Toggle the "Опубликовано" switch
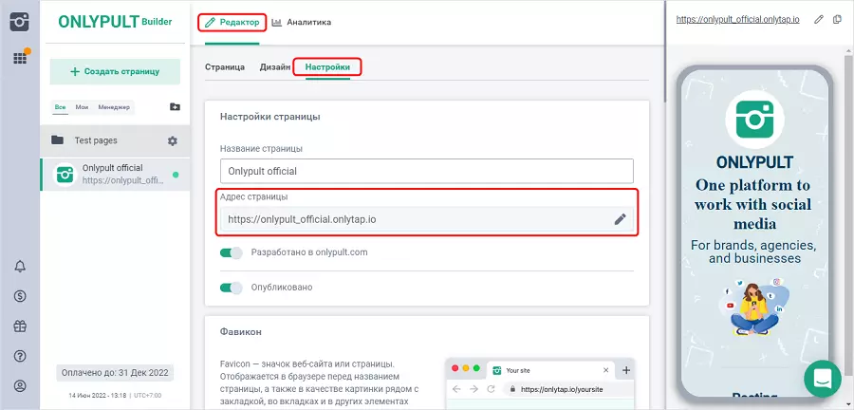The image size is (854, 410). pyautogui.click(x=231, y=288)
